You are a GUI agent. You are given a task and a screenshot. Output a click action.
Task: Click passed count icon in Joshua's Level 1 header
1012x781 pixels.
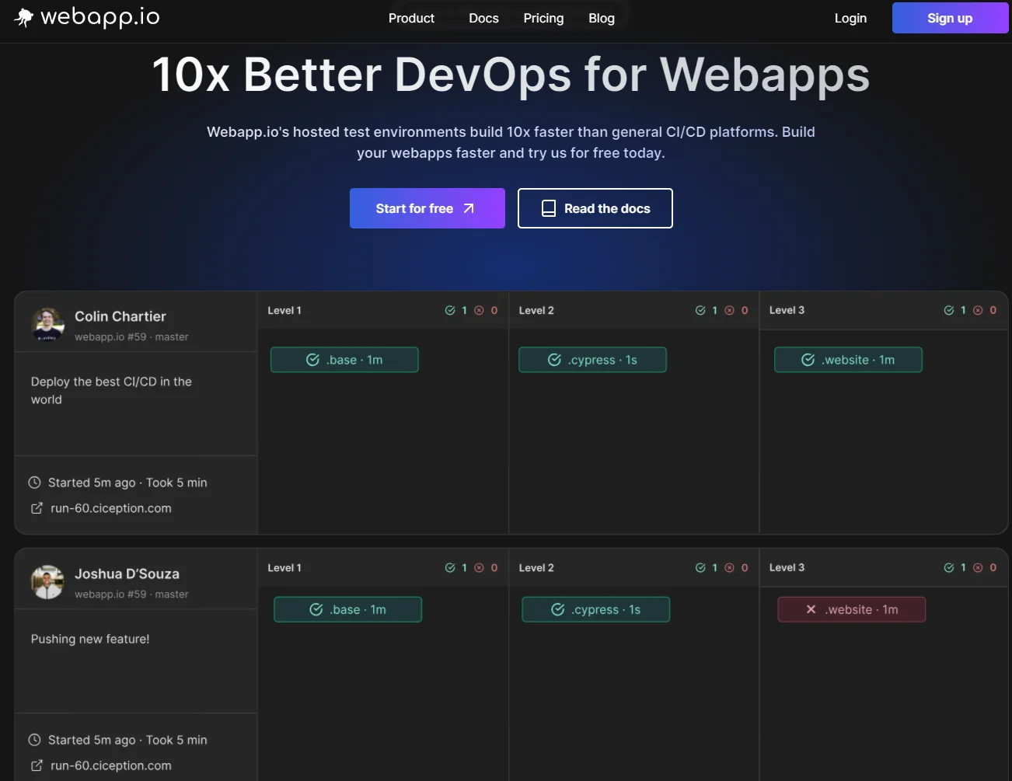coord(450,568)
